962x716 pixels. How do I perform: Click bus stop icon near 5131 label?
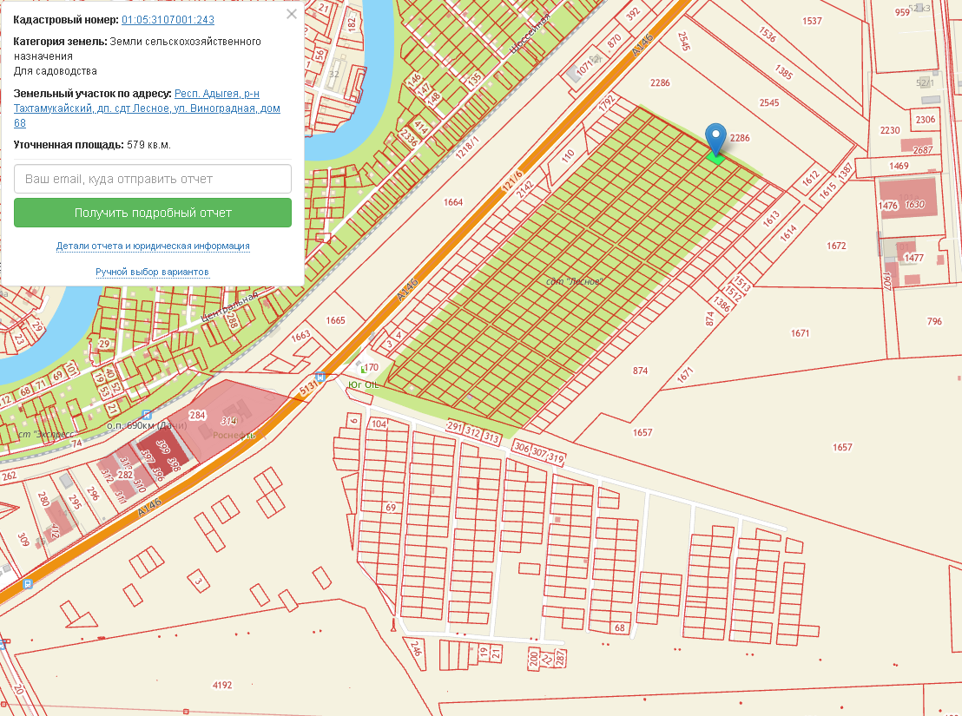(320, 377)
